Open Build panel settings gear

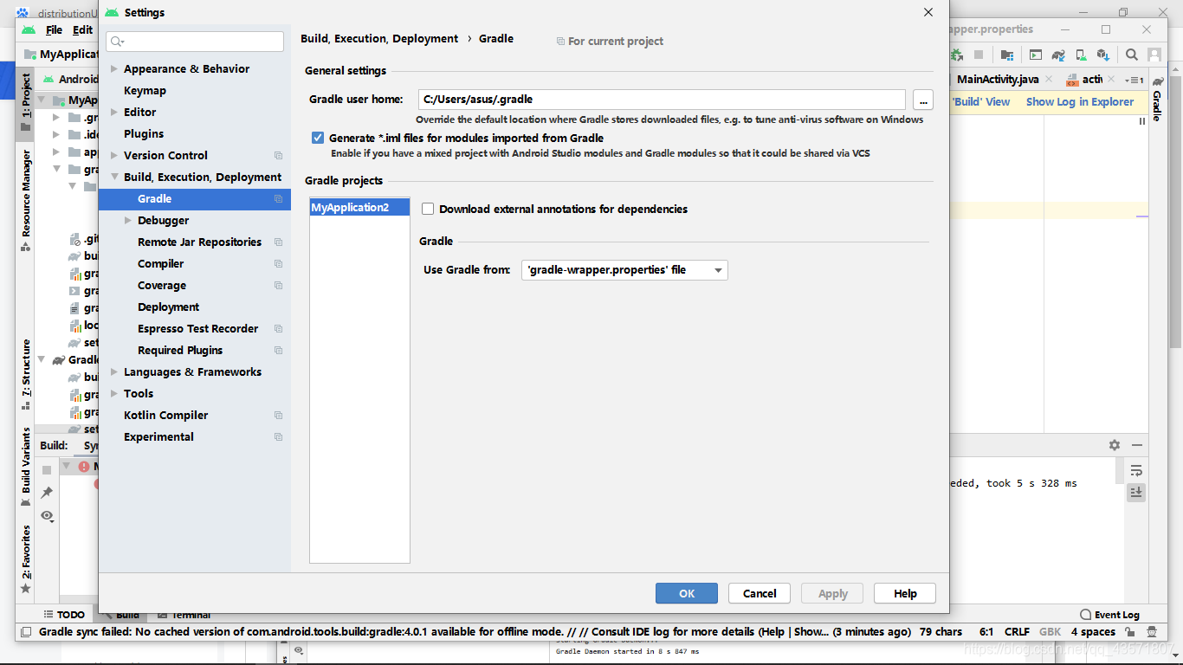point(1115,444)
